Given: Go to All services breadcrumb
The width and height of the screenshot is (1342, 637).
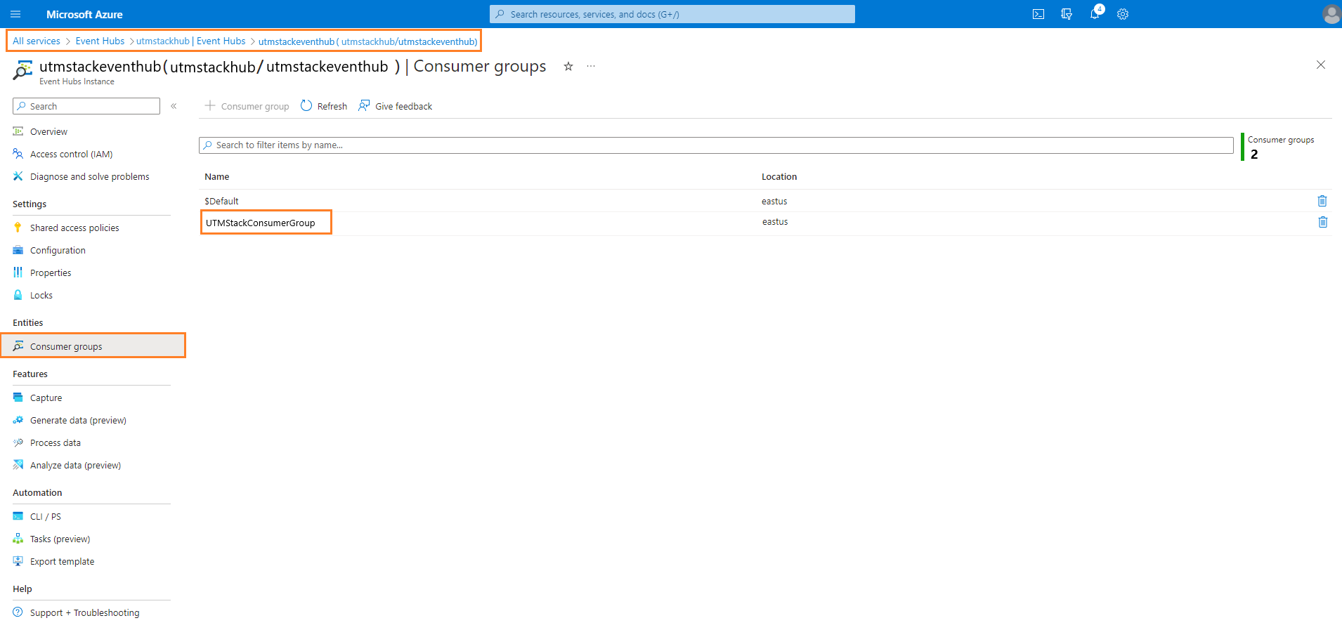Looking at the screenshot, I should coord(37,41).
